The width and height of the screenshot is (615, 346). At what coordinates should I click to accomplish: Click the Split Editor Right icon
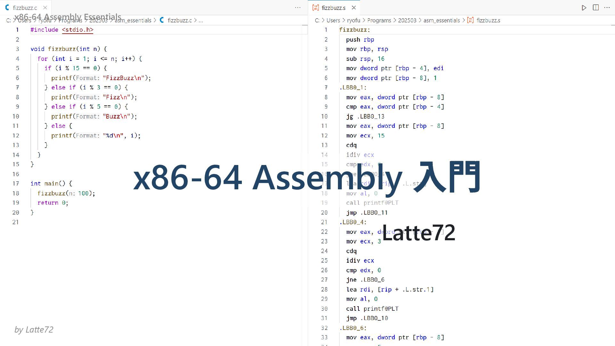point(596,8)
